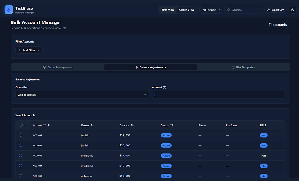Open the Risk Templates tab

click(243, 67)
